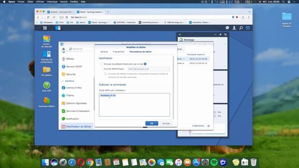This screenshot has height=168, width=299.
Task: Select the Paramètres de tâche tab
Action: click(141, 52)
